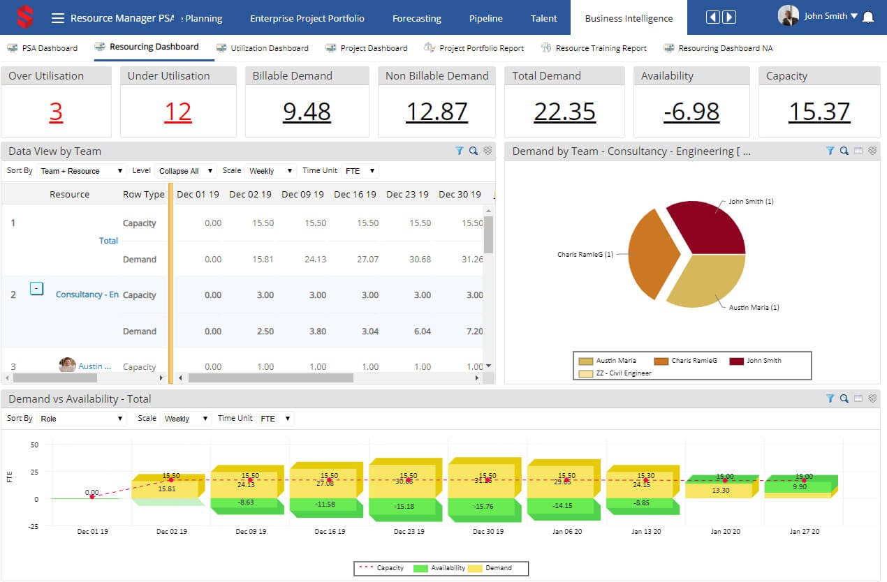
Task: Switch to the Utilization Dashboard tab
Action: pos(270,47)
